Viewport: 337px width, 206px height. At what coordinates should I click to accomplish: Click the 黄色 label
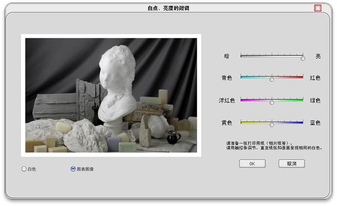click(x=227, y=123)
